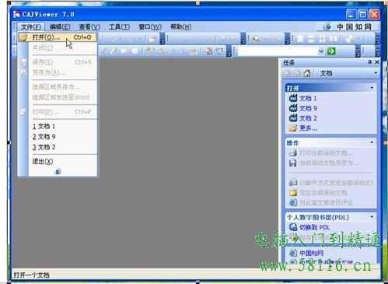Screen dimensions: 388x284
Task: Open the 编辑(E) menu
Action: coord(60,26)
